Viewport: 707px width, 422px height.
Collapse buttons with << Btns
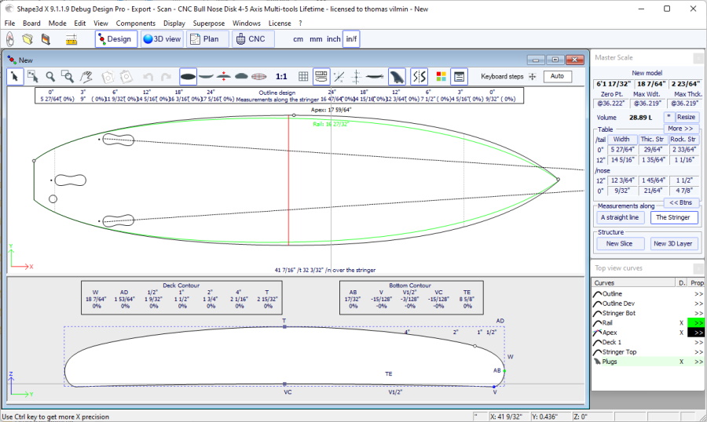pos(680,202)
